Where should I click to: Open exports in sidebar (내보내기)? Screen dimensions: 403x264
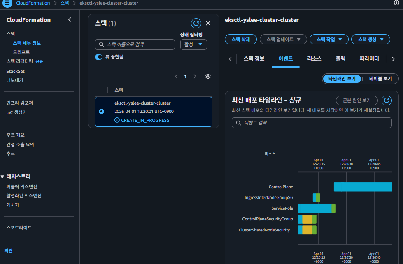(x=15, y=80)
